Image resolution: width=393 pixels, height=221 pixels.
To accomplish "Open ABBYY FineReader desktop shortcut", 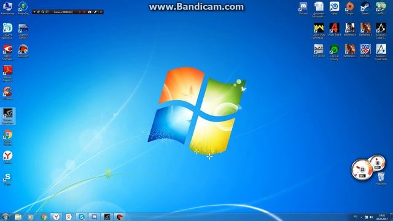I will click(7, 52).
